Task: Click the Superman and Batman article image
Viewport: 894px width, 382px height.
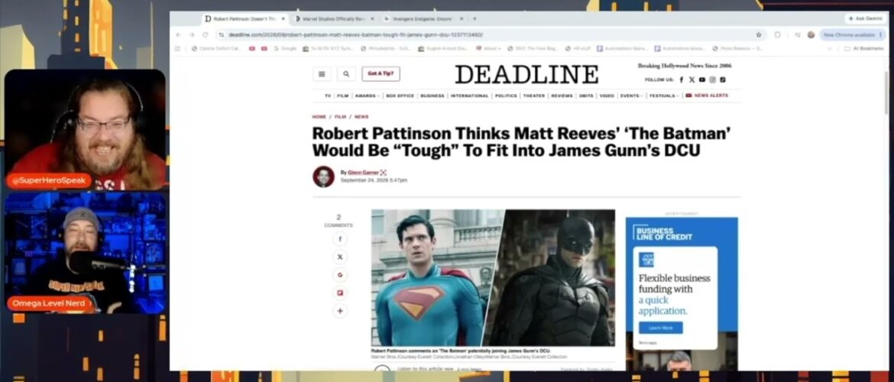Action: (493, 277)
